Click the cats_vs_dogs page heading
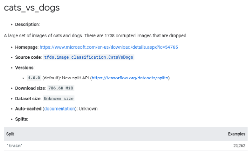250x155 pixels. [32, 8]
